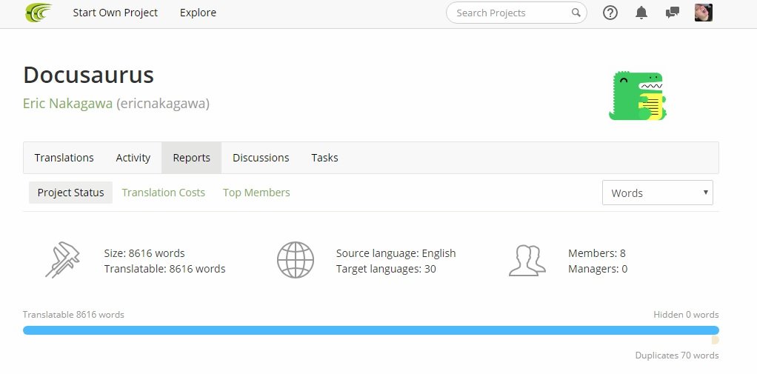Click the Docusaurus dinosaur project logo

click(638, 96)
